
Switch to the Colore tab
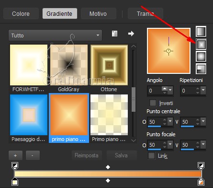(21, 13)
